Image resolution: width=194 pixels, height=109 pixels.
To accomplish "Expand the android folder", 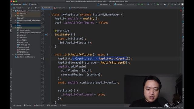I will coord(15,21).
